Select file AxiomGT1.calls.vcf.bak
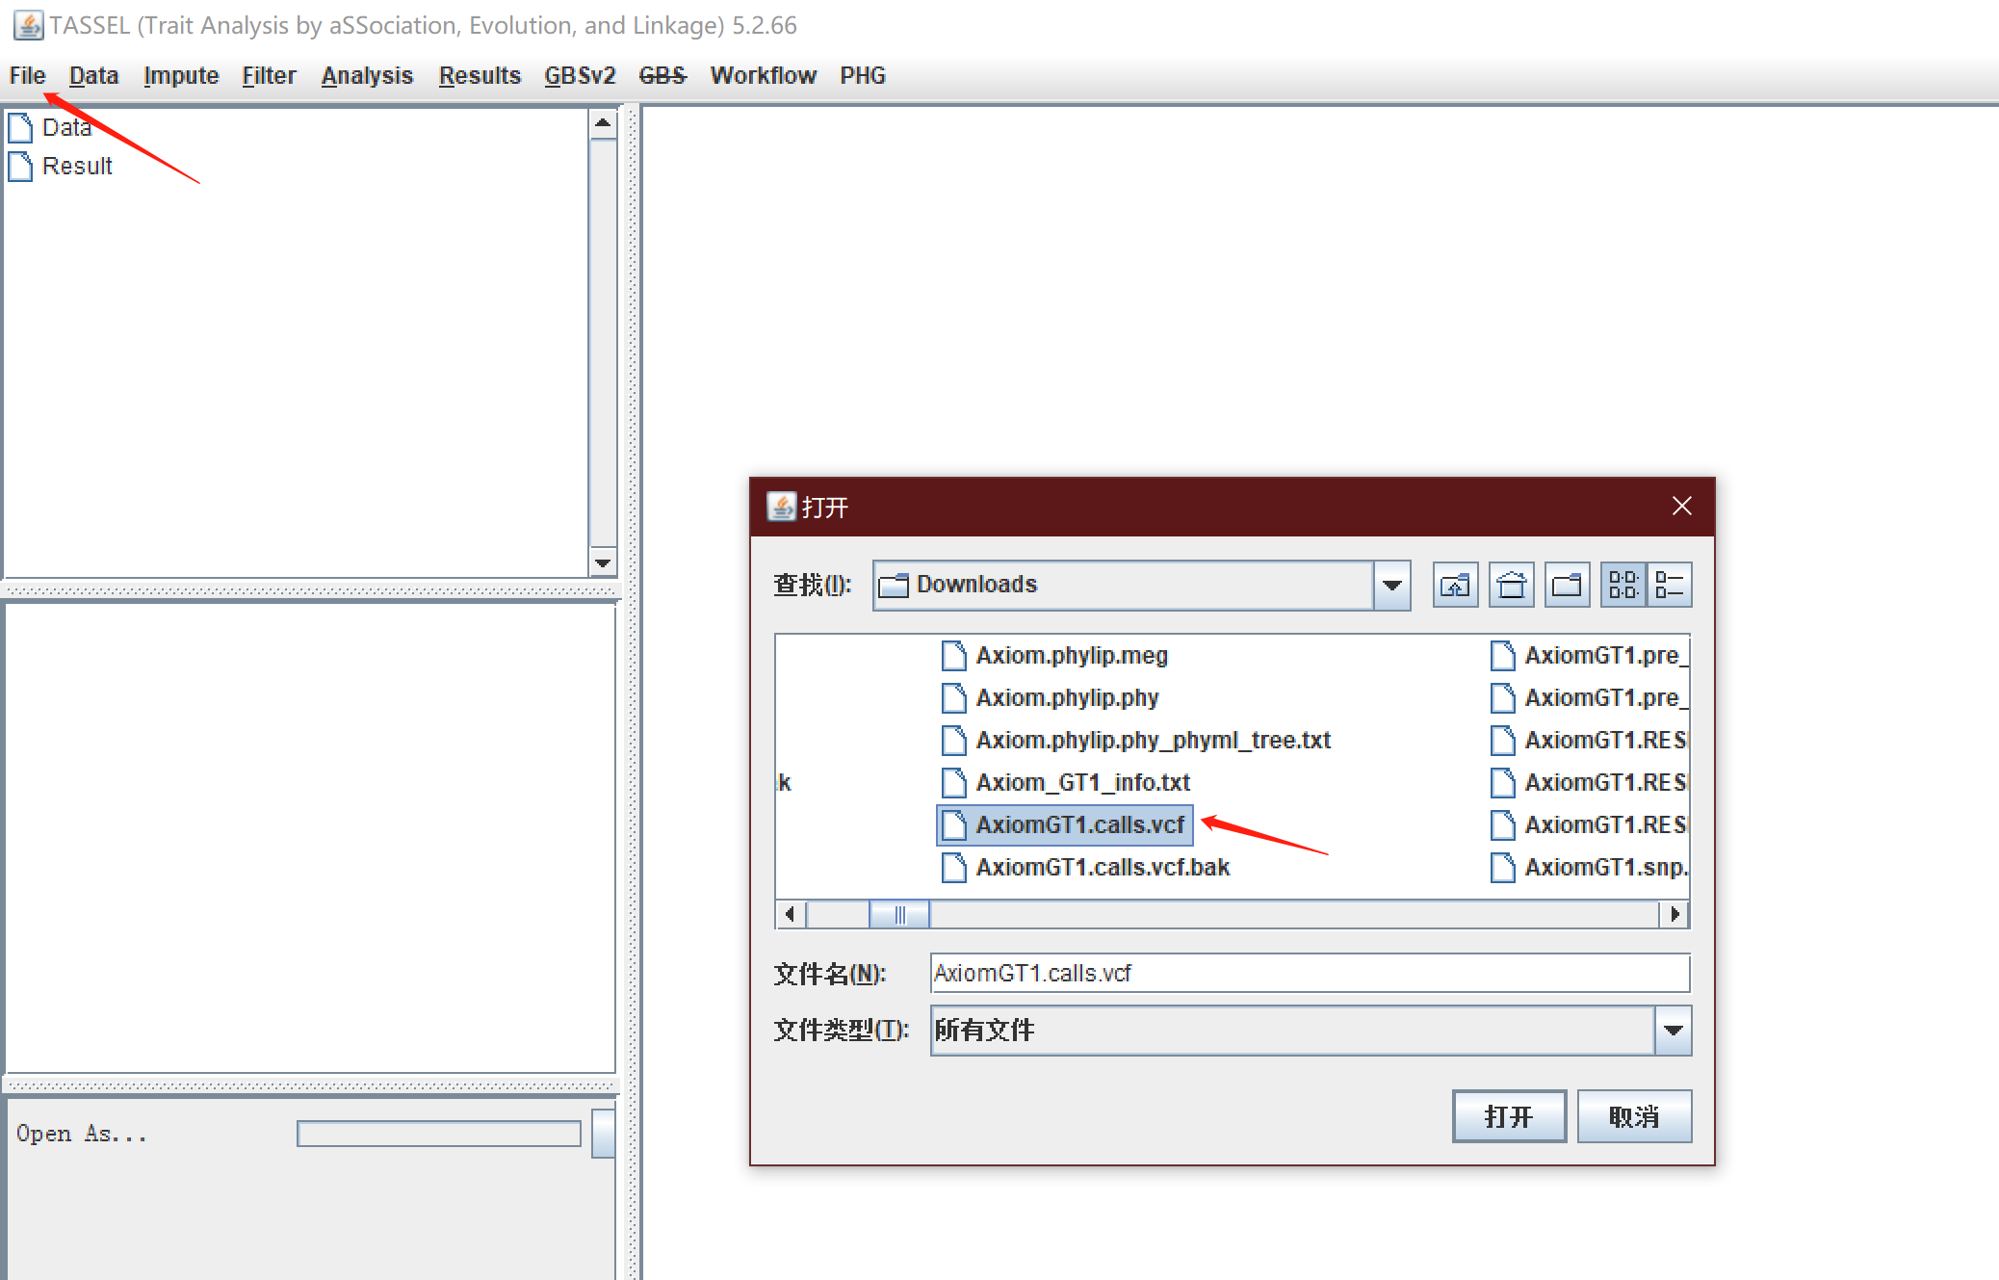The image size is (1999, 1280). [x=1085, y=867]
